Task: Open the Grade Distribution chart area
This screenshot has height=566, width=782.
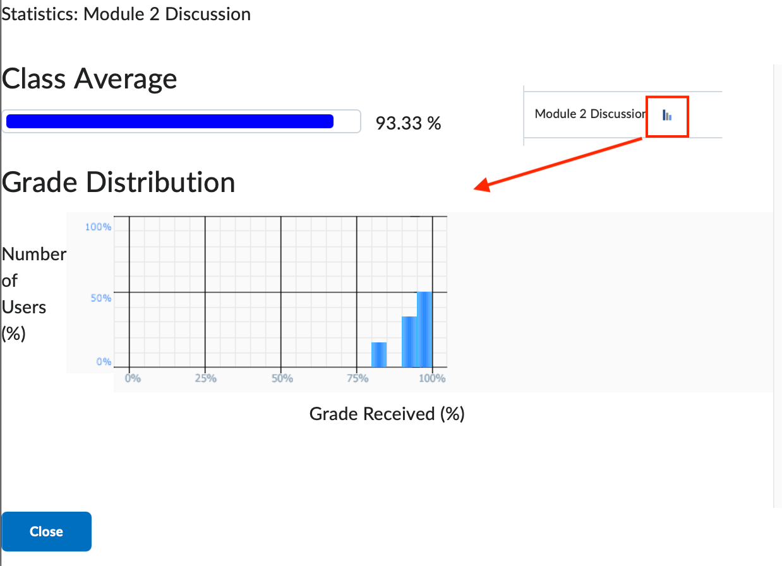Action: point(278,291)
